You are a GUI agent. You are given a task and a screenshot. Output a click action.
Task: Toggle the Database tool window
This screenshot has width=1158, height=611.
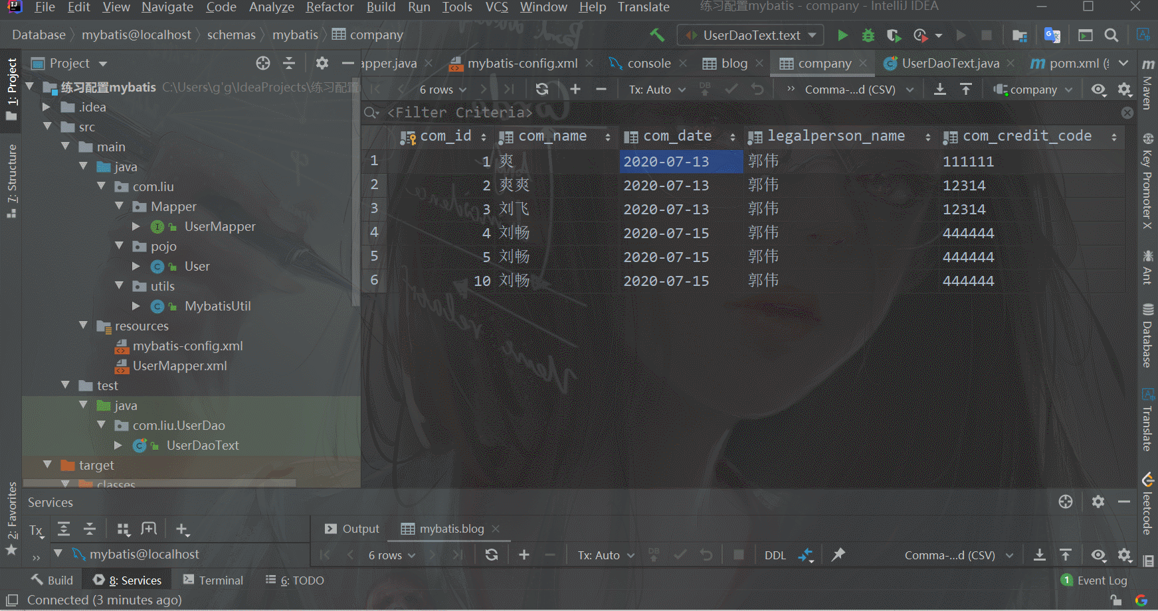(x=1147, y=336)
